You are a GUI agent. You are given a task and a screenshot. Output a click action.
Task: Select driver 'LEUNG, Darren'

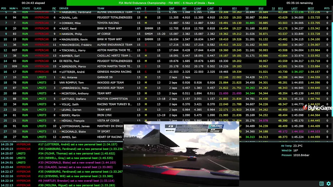[71, 110]
